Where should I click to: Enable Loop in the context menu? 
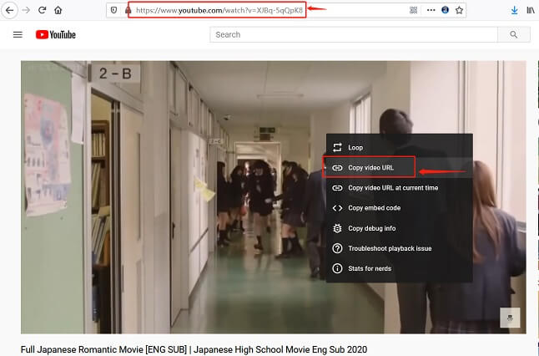pos(400,147)
